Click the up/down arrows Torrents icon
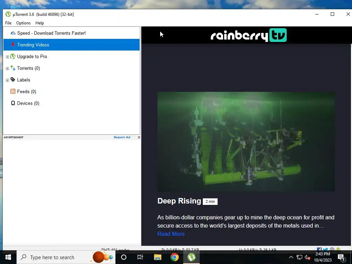Screen dimensions: 352x264 point(13,68)
